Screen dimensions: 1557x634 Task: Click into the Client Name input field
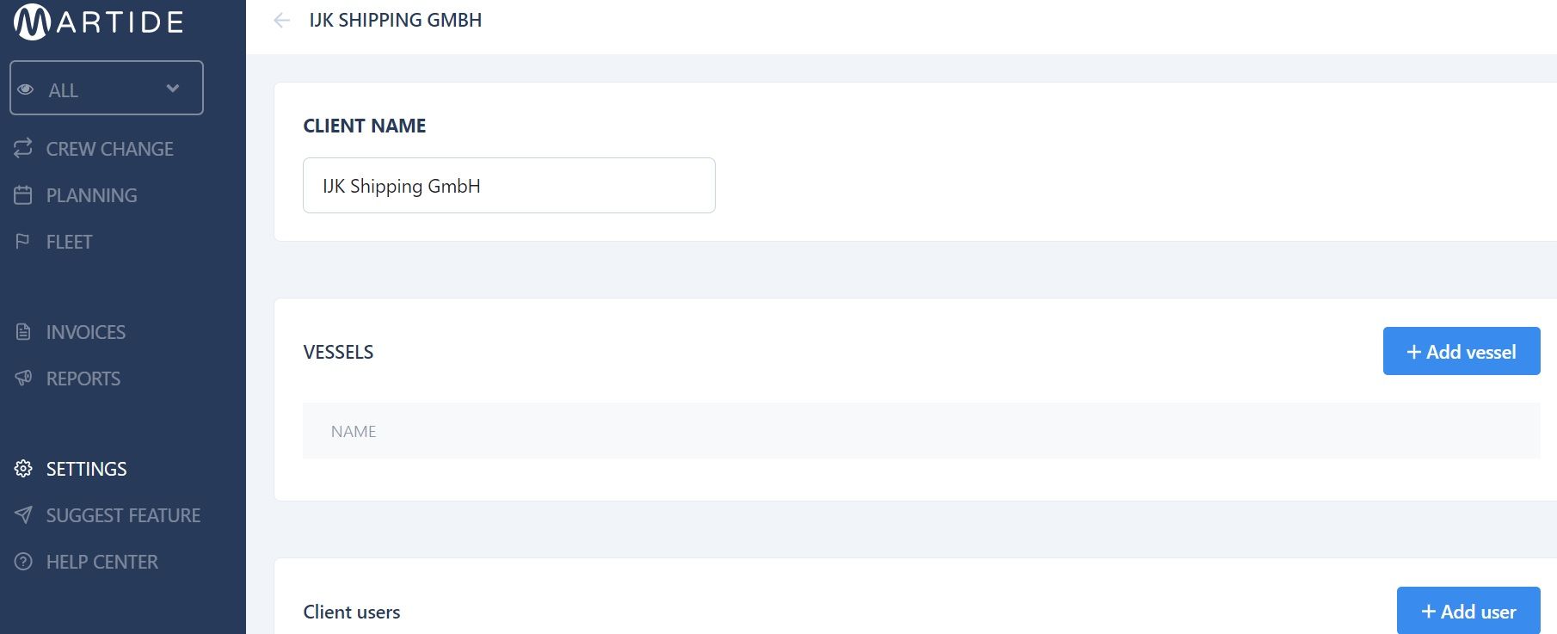[509, 185]
